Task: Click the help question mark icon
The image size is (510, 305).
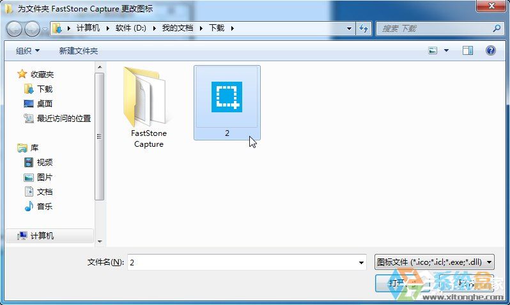Action: 491,50
